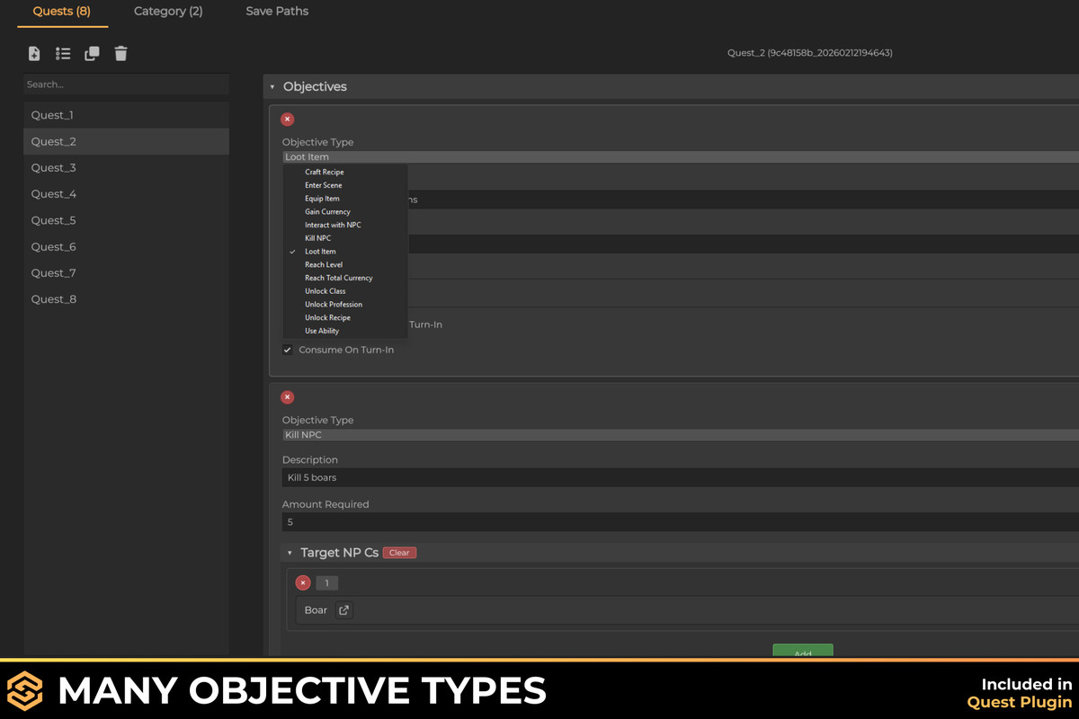This screenshot has height=719, width=1079.
Task: Remove the Loot Item objective with its red X
Action: point(287,119)
